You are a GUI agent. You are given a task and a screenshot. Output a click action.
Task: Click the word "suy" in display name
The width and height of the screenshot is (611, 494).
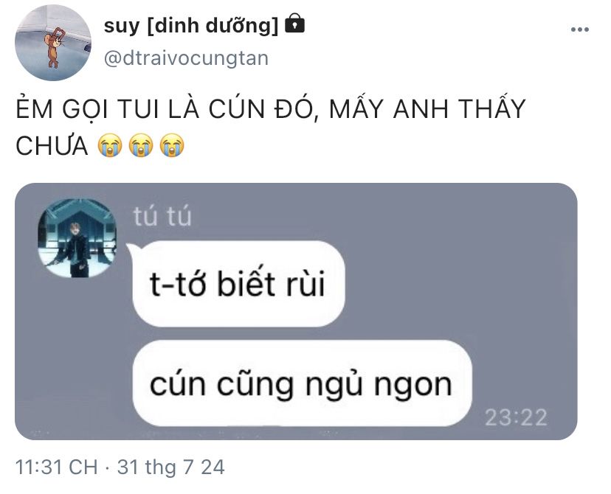click(122, 26)
